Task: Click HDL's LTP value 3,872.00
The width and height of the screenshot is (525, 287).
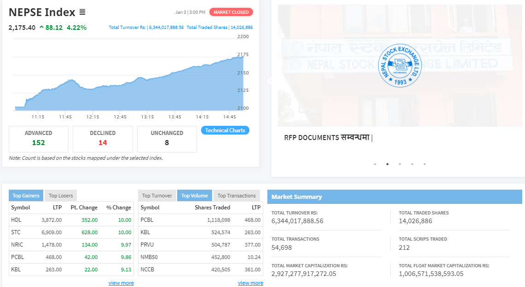Action: [x=52, y=220]
